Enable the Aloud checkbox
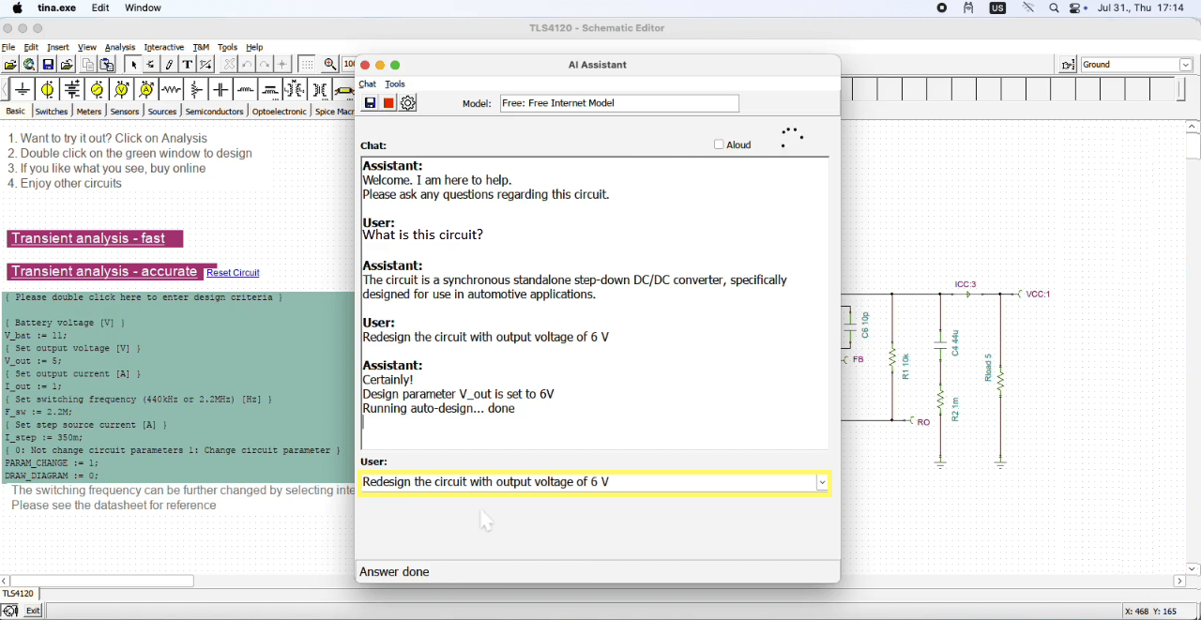Image resolution: width=1201 pixels, height=620 pixels. (719, 144)
